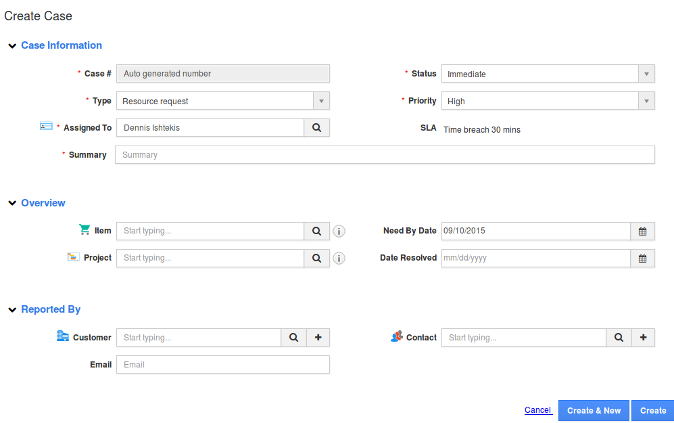674x423 pixels.
Task: Click the Cancel link
Action: coord(537,410)
